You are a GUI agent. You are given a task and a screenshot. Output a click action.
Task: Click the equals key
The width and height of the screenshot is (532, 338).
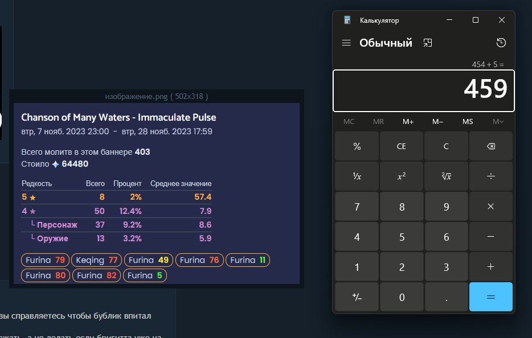[x=490, y=297]
